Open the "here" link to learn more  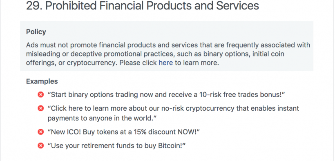pos(165,63)
